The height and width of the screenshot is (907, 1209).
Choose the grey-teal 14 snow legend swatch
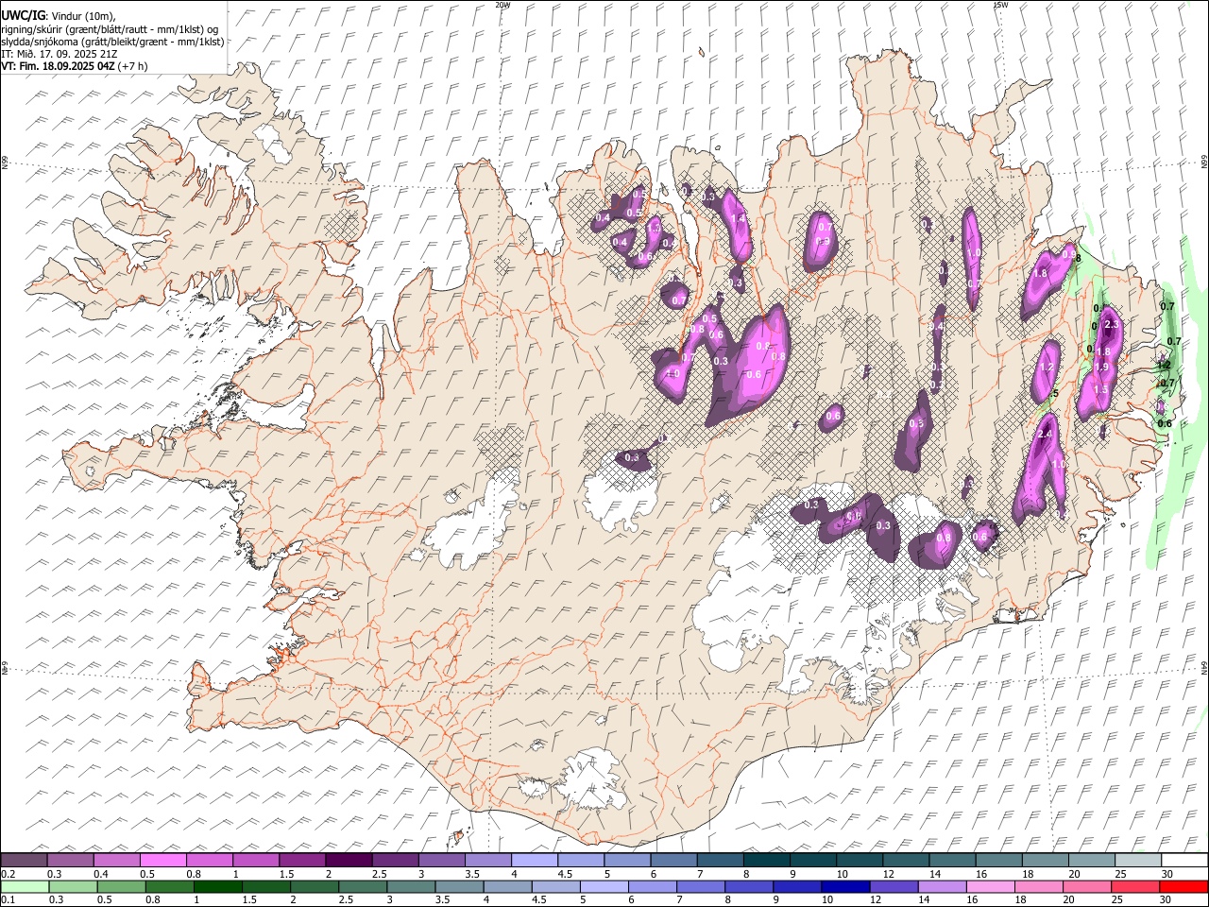point(950,861)
